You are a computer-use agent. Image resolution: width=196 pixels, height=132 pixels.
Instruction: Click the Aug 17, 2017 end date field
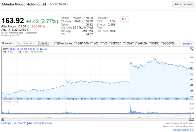[x=24, y=52]
